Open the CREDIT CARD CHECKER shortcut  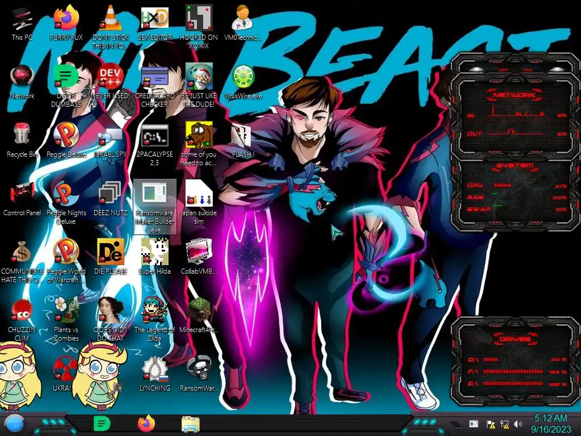point(154,86)
